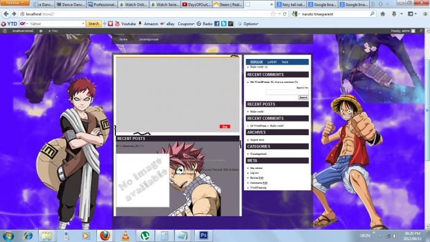This screenshot has height=242, width=430.
Task: Bookmark this page with the star icon
Action: pos(273,14)
